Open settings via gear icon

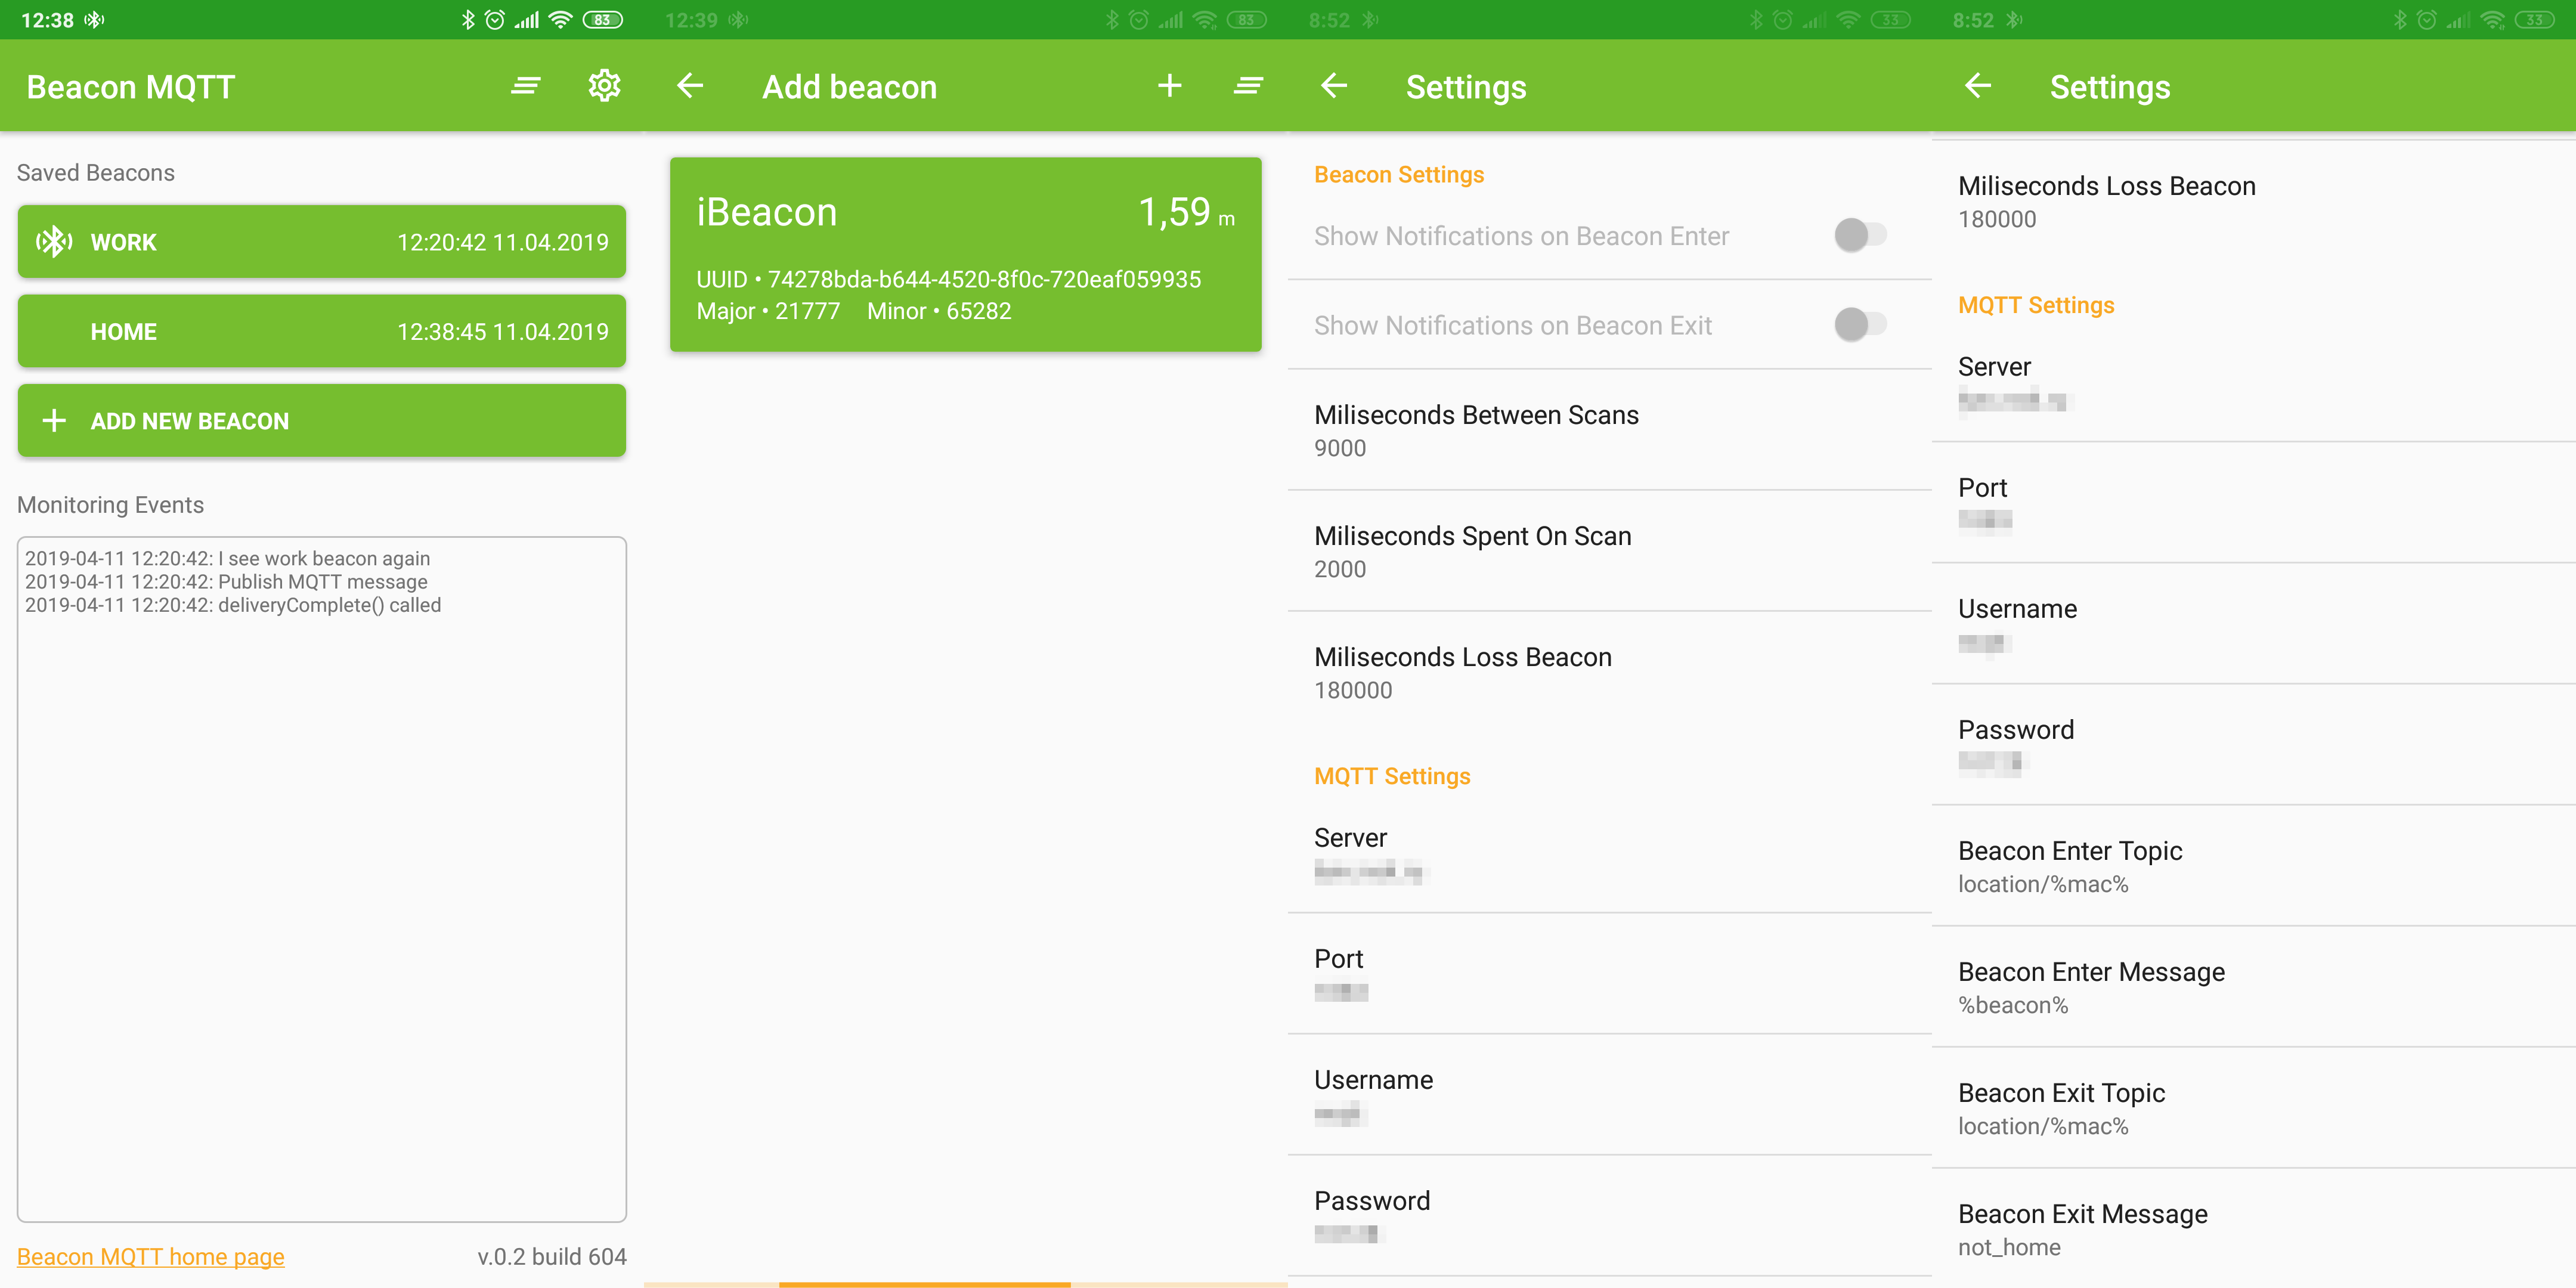(604, 86)
